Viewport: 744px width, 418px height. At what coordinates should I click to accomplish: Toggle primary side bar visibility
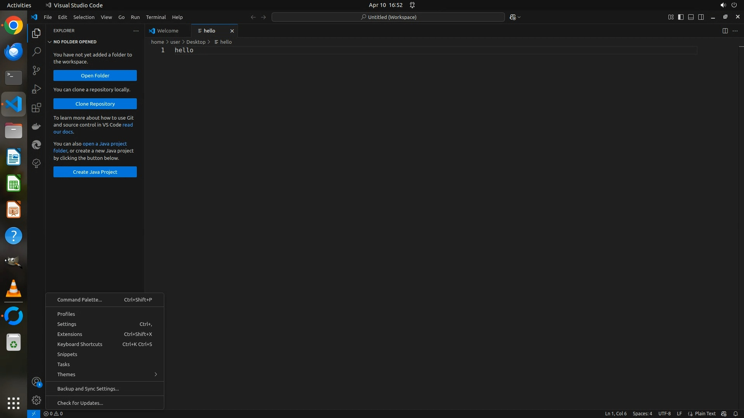click(x=681, y=17)
